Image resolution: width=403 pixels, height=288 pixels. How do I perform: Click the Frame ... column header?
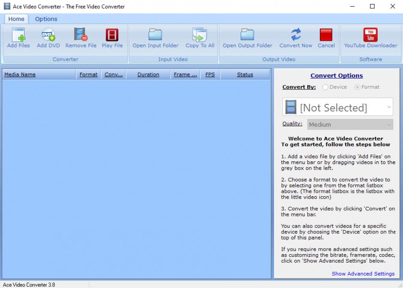(185, 75)
